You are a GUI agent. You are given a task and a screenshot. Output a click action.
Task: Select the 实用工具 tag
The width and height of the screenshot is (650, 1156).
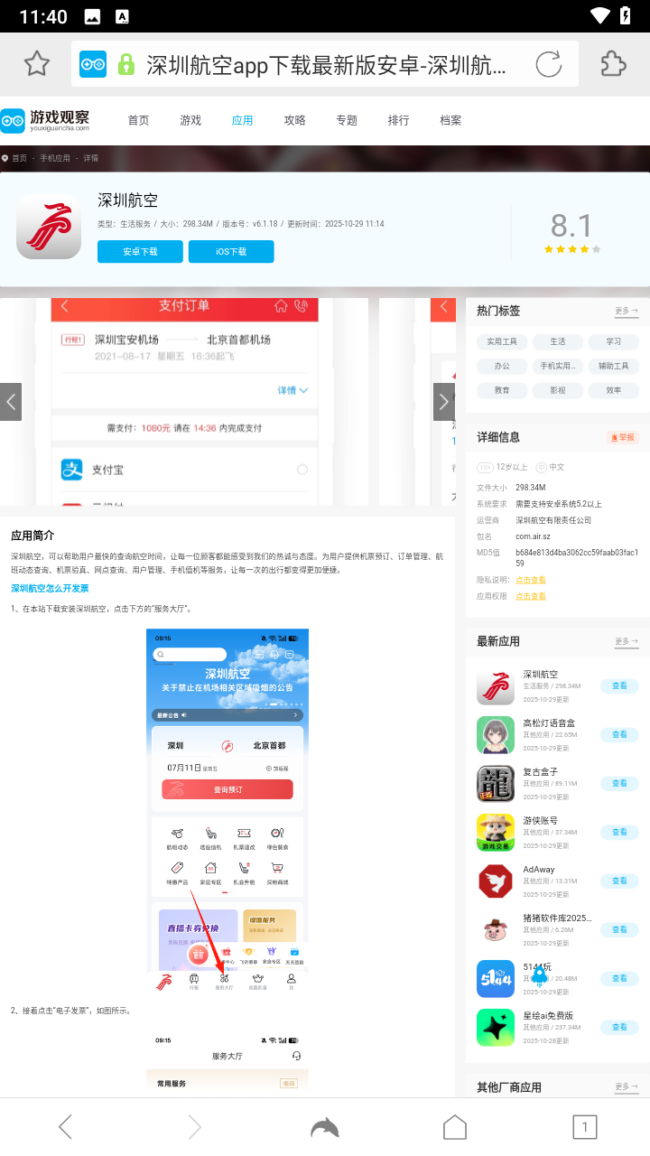tap(502, 341)
